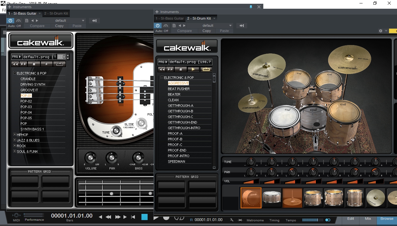Screen dimensions: 397x226
Task: Click the Copy button on SI-Drum Kit
Action: point(207,31)
